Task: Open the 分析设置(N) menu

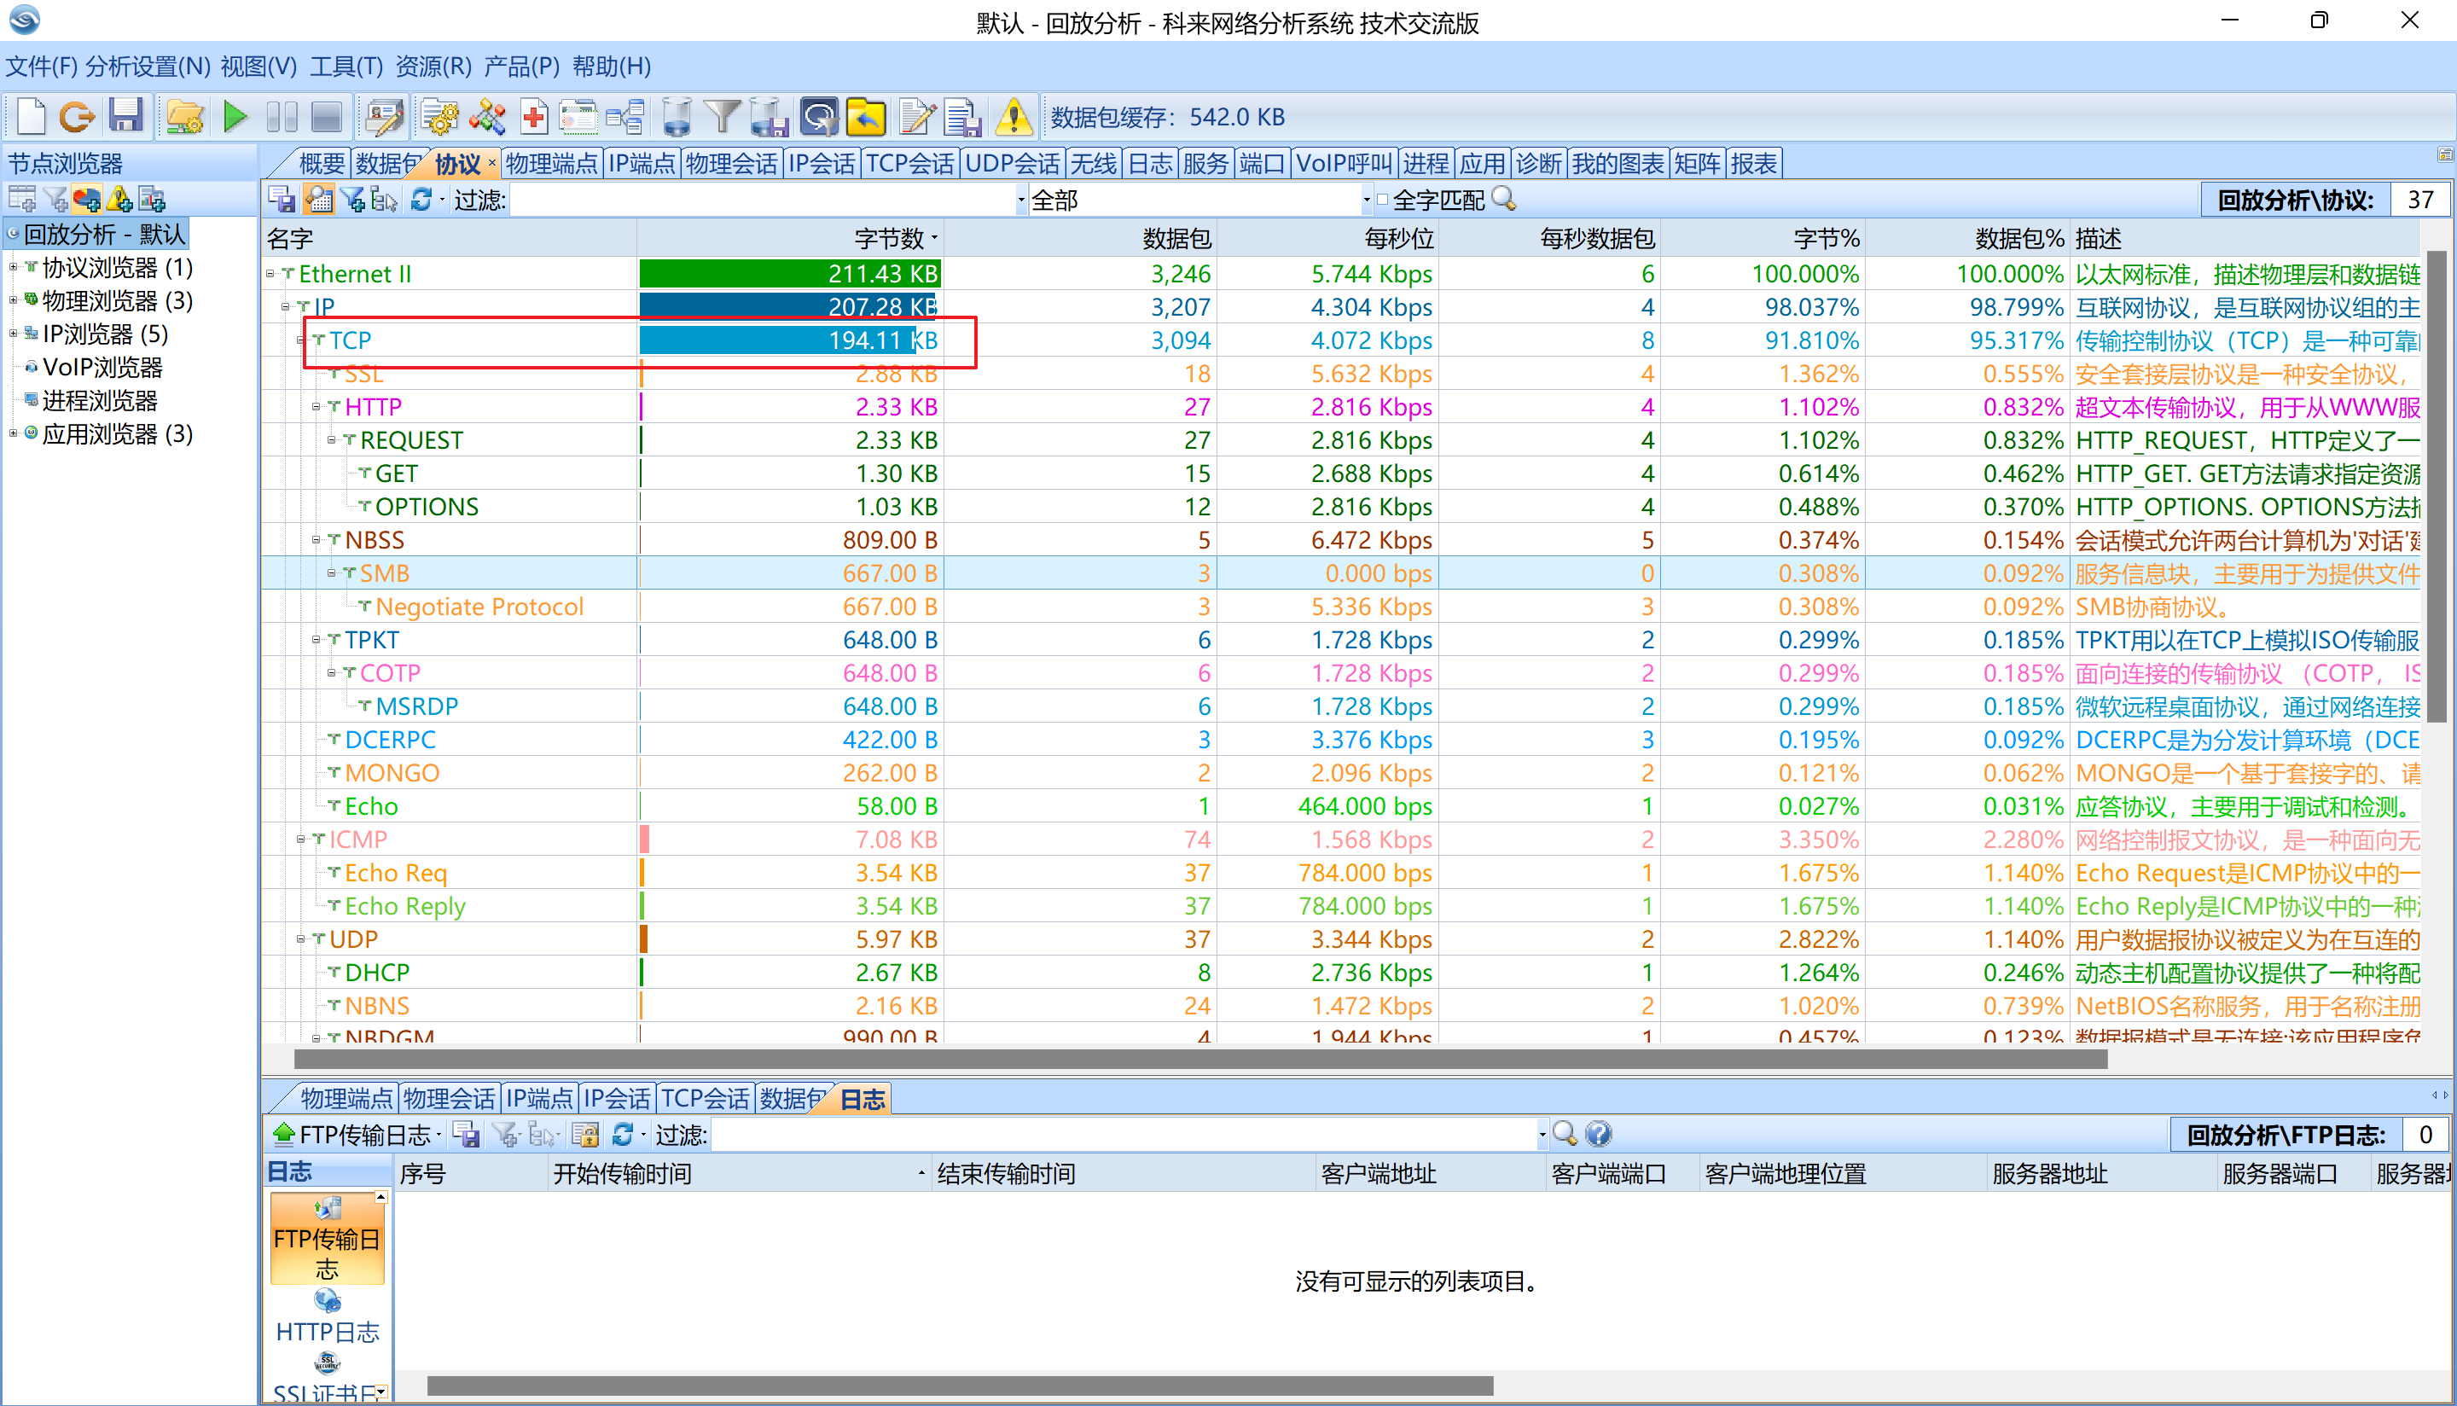Action: [148, 67]
